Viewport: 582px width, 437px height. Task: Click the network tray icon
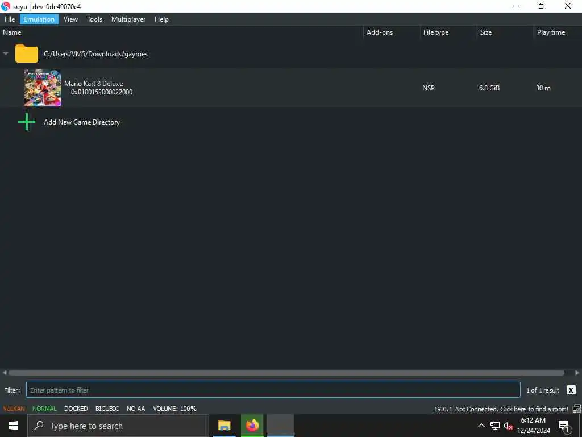tap(495, 426)
